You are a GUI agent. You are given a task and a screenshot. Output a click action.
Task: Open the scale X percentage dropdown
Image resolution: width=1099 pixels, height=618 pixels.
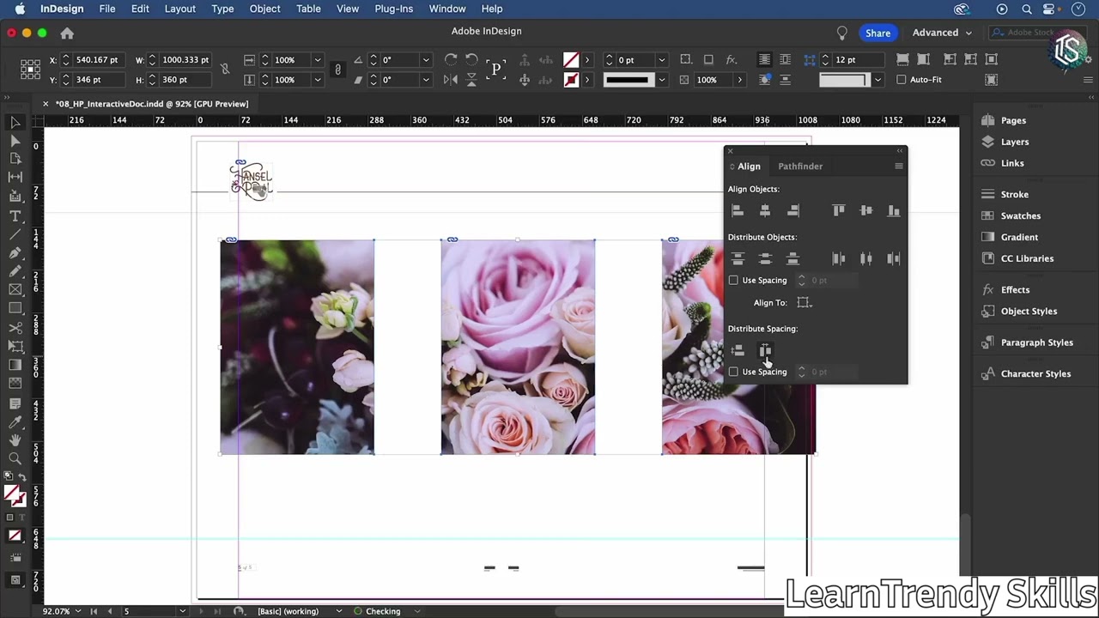point(317,60)
